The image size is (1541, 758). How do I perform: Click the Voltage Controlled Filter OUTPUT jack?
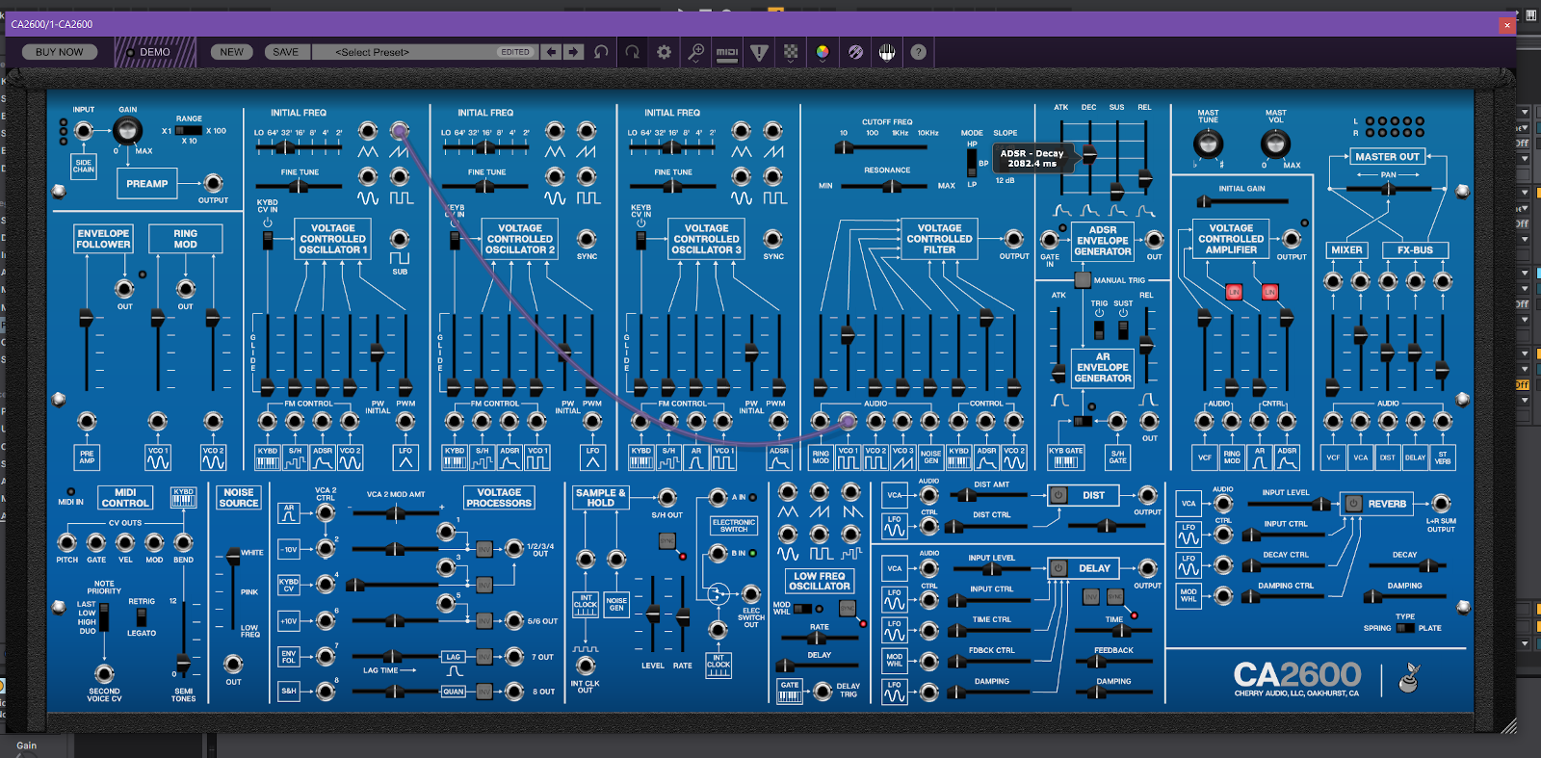1013,238
